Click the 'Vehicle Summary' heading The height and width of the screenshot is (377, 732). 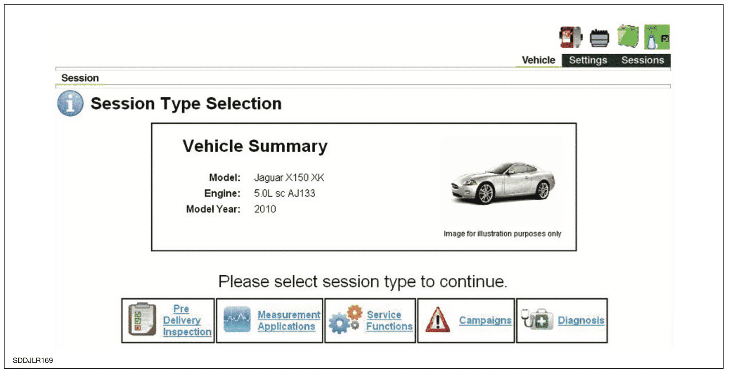pos(255,146)
